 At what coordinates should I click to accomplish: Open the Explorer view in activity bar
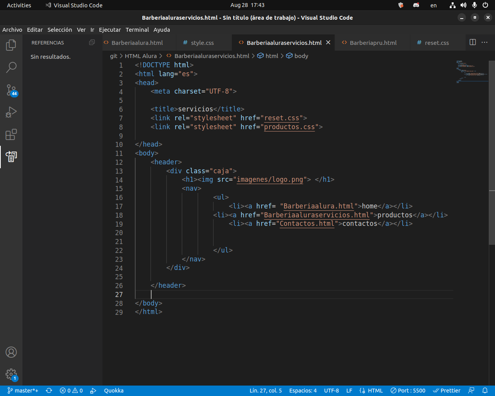pos(11,45)
